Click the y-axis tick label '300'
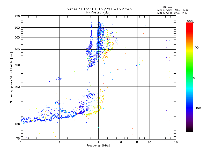The height and width of the screenshot is (155, 207). [x=17, y=65]
